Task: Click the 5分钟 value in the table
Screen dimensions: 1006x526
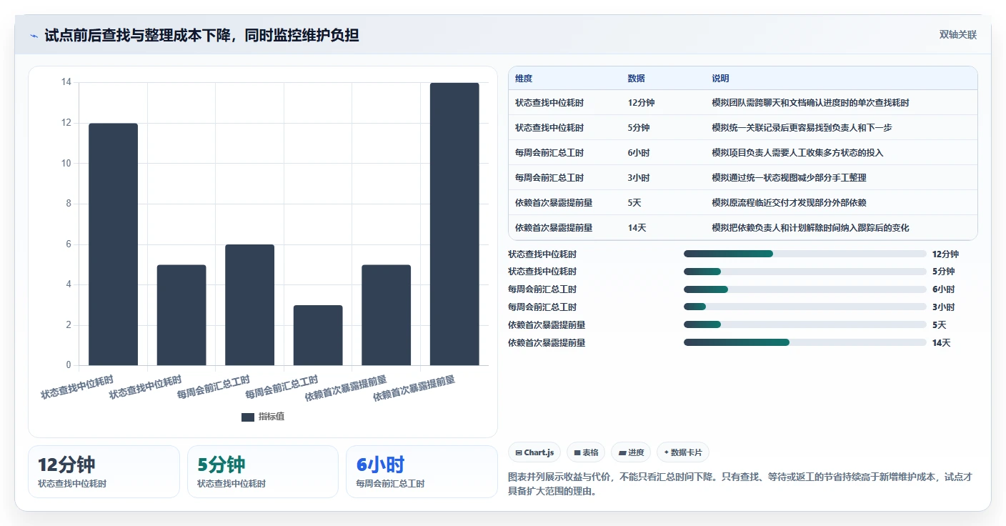Action: click(x=639, y=128)
